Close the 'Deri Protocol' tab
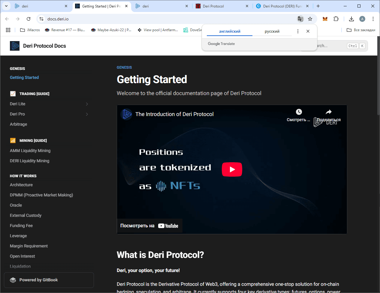 [247, 6]
